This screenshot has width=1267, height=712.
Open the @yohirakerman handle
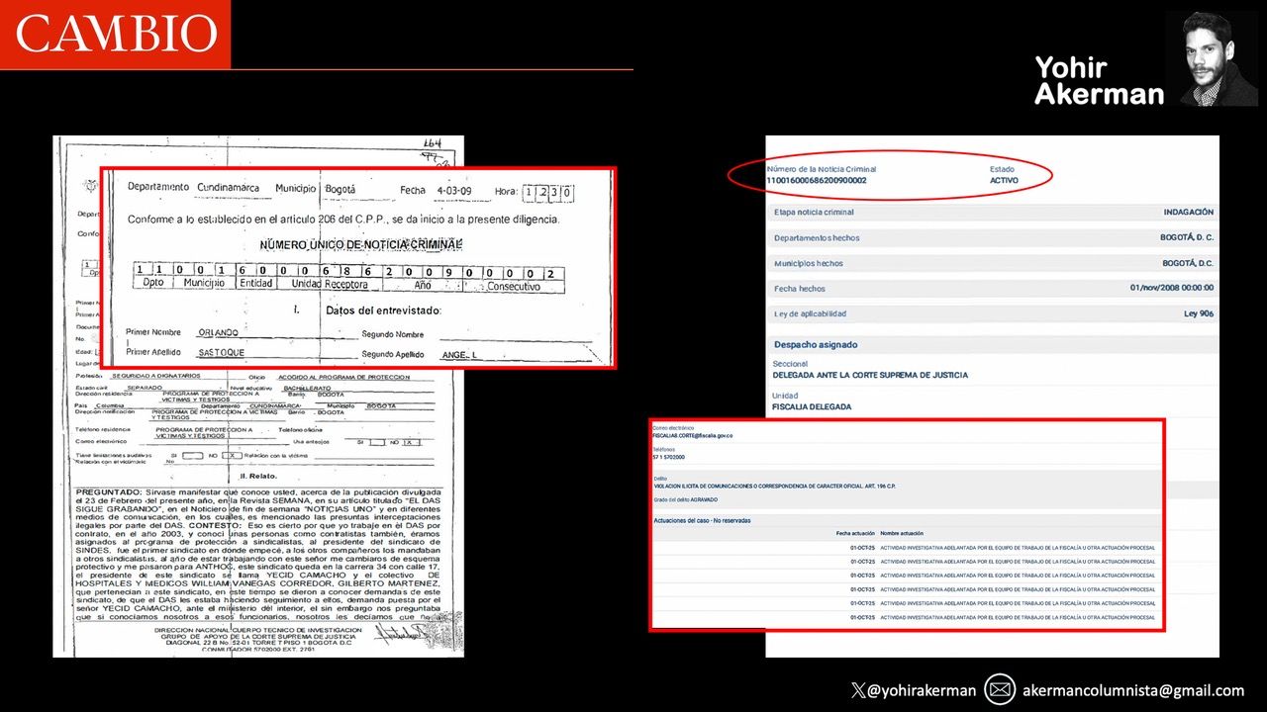(922, 690)
